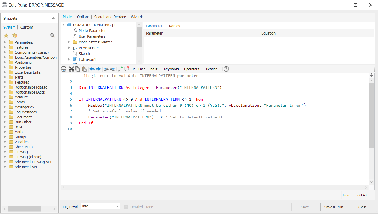The width and height of the screenshot is (378, 214).
Task: Paste with the clipboard icon
Action: (x=84, y=69)
